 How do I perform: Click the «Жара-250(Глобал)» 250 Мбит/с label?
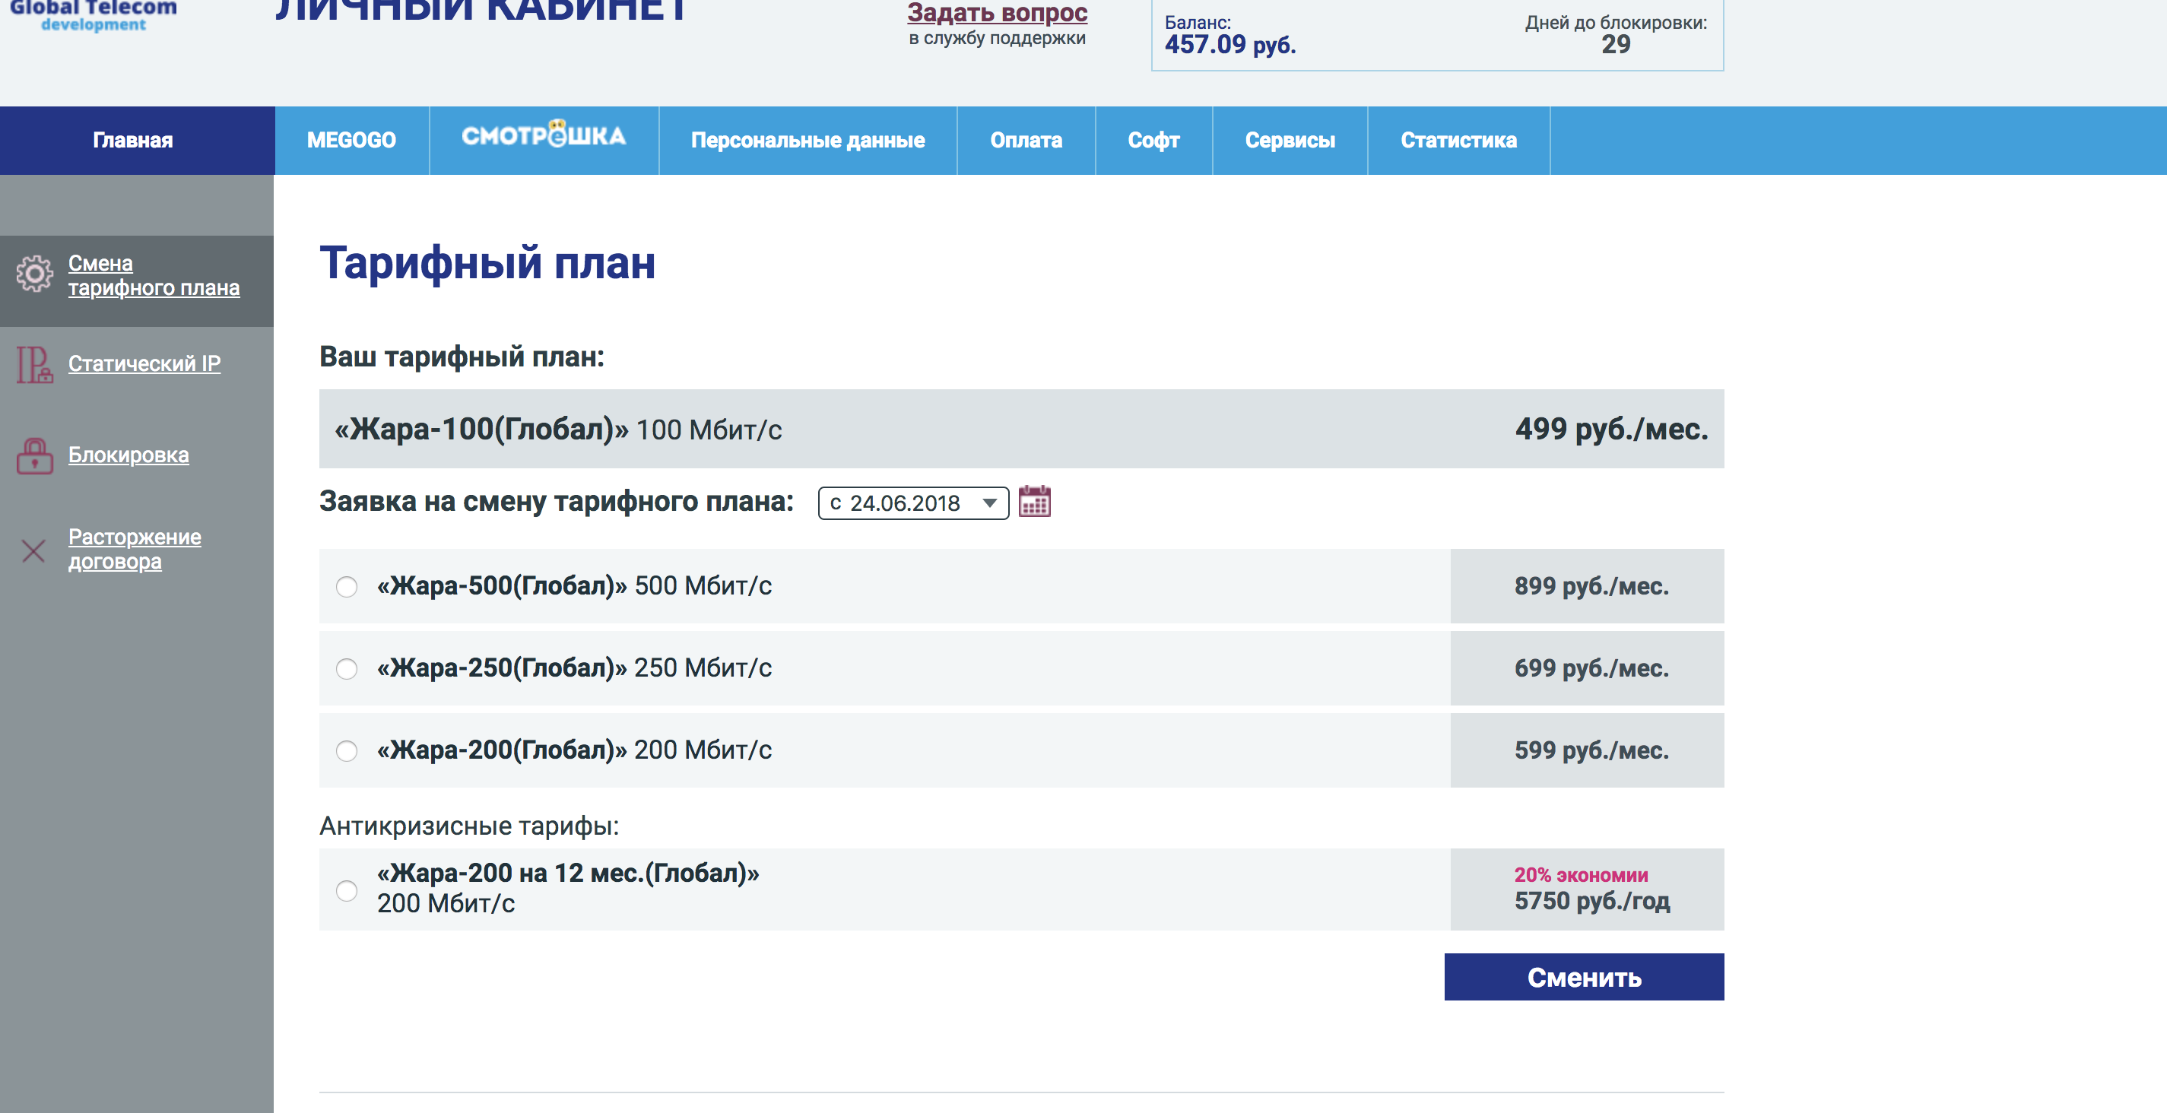click(574, 668)
